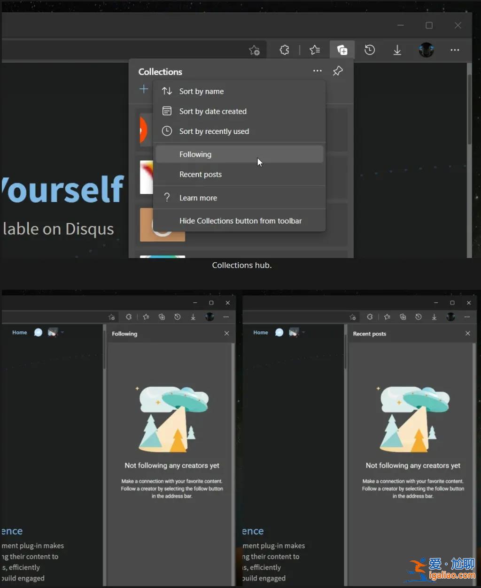This screenshot has width=481, height=588.
Task: Start a new collection with the plus icon
Action: [x=144, y=89]
